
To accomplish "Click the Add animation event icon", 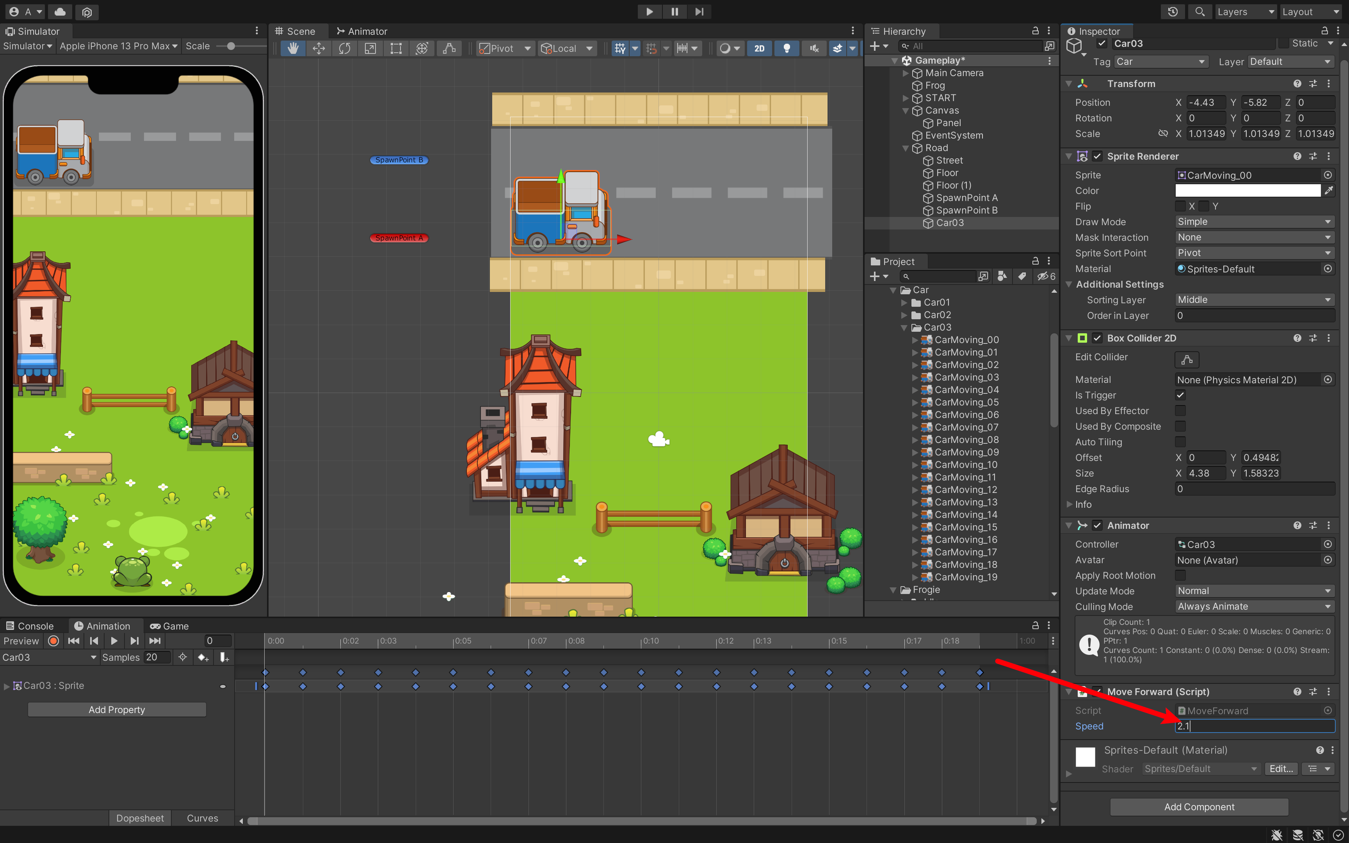I will click(x=224, y=657).
